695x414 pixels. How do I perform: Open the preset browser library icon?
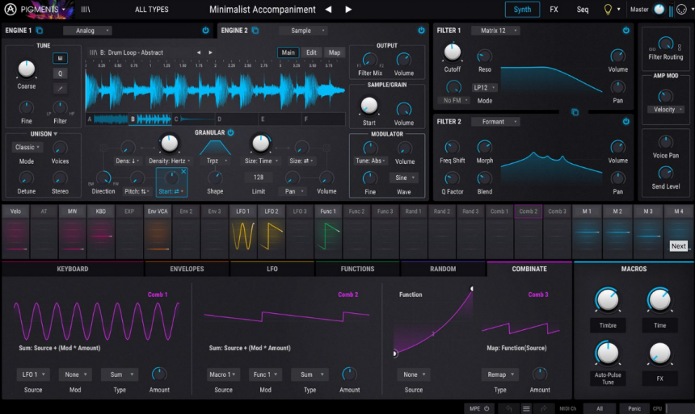86,10
